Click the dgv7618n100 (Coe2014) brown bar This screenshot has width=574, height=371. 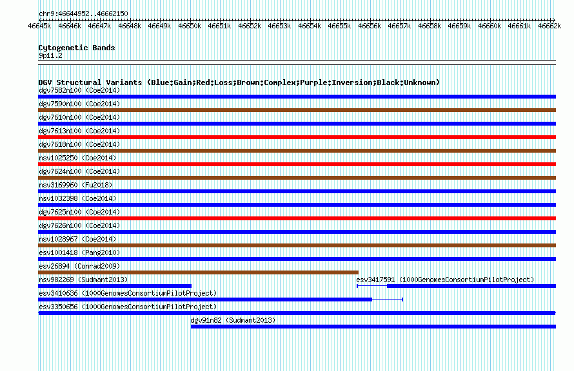[297, 151]
